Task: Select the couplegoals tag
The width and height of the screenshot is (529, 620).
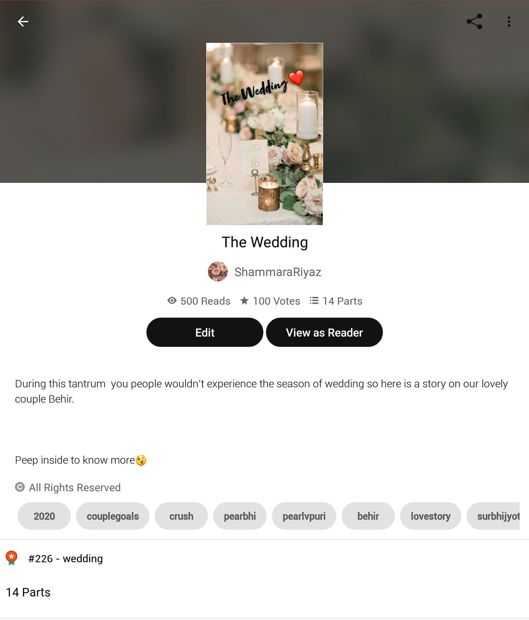Action: coord(113,516)
